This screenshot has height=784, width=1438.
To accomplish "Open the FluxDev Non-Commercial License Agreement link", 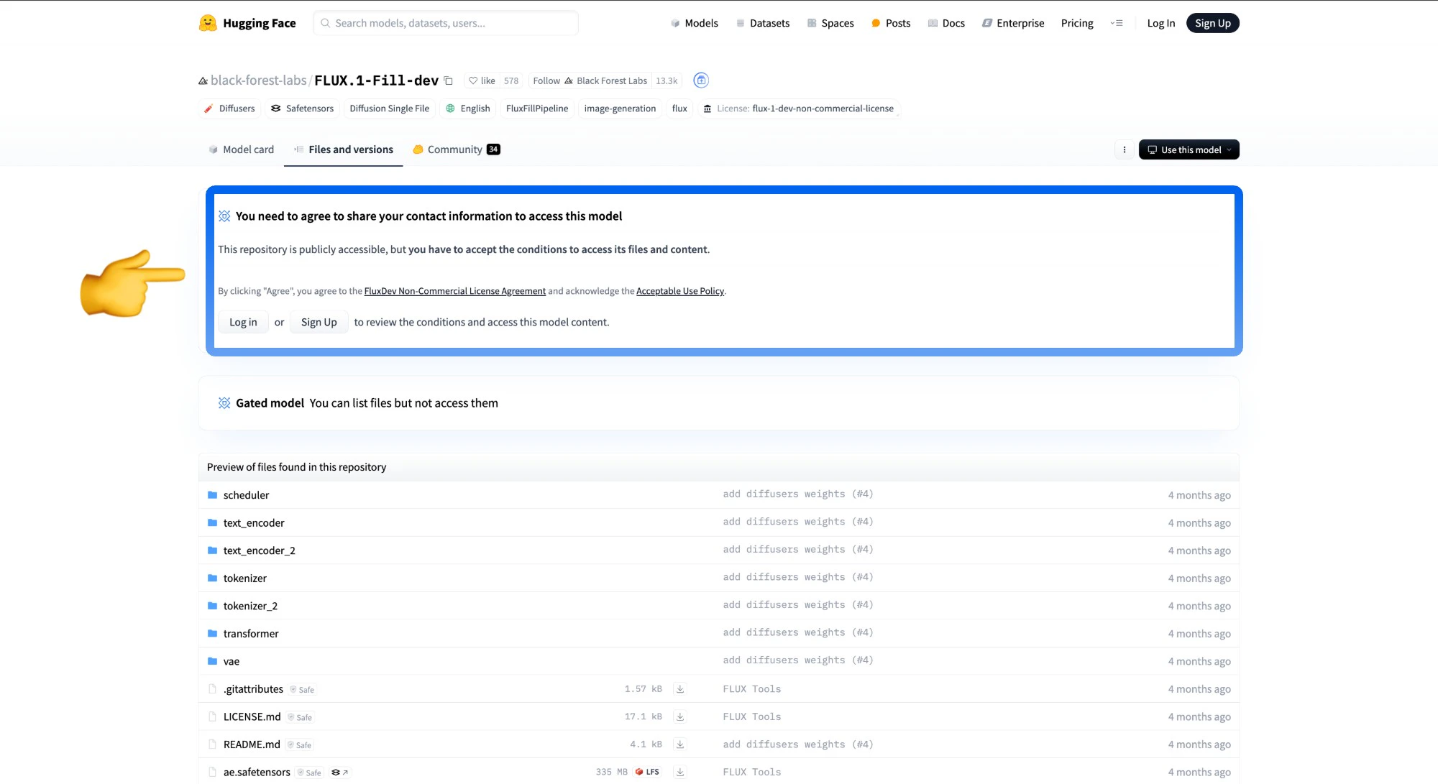I will pyautogui.click(x=454, y=291).
